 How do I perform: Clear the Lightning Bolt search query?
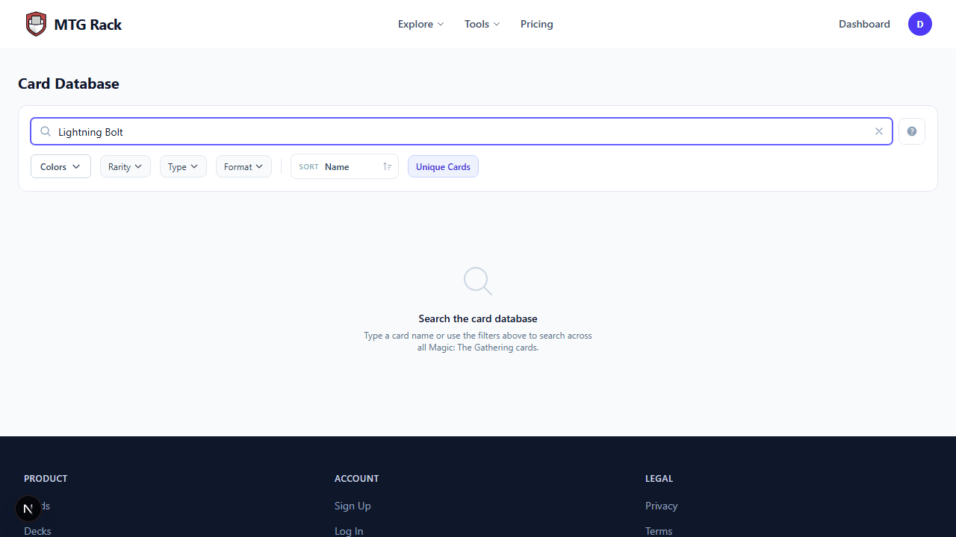point(879,131)
